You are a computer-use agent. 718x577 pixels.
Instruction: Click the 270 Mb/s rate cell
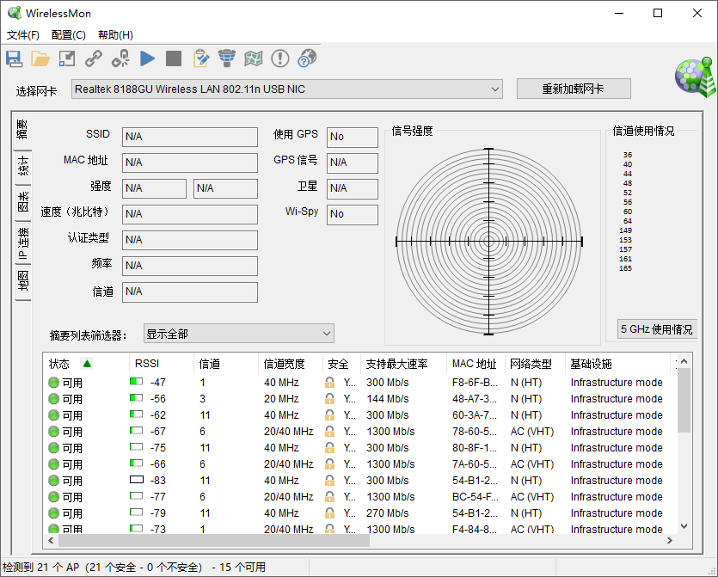[388, 513]
